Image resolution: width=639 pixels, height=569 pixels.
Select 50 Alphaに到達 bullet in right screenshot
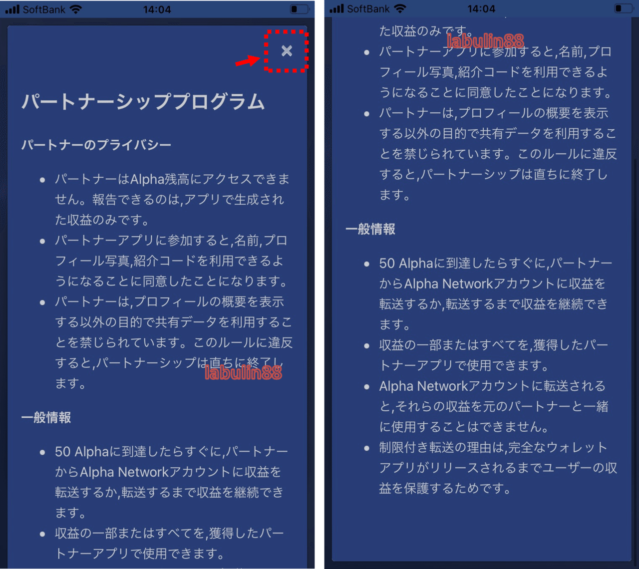point(496,293)
